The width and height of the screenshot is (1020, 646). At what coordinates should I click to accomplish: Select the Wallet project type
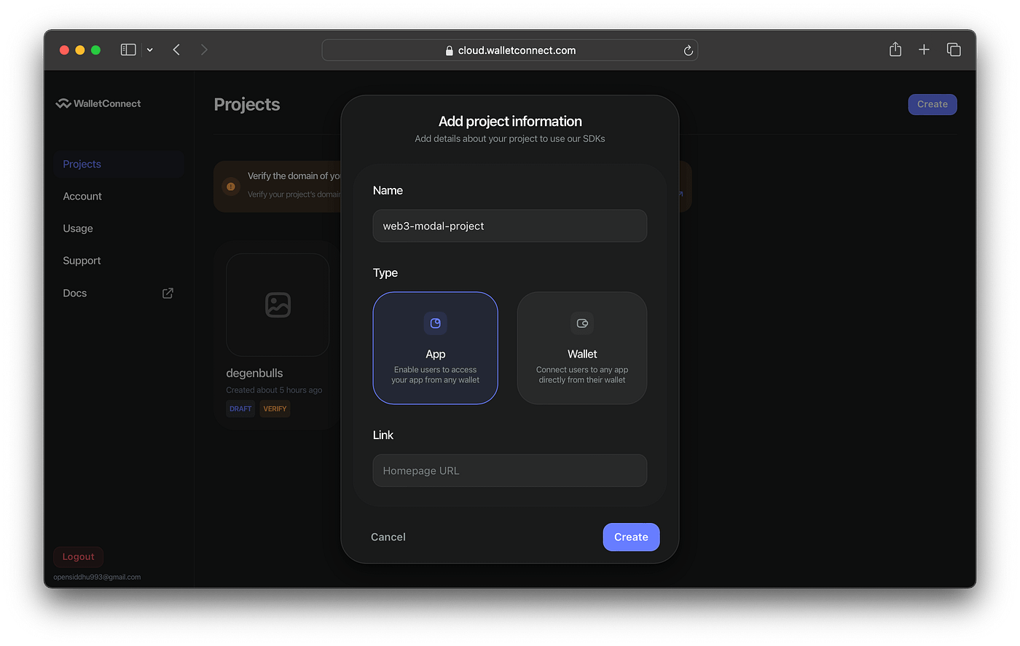tap(581, 347)
